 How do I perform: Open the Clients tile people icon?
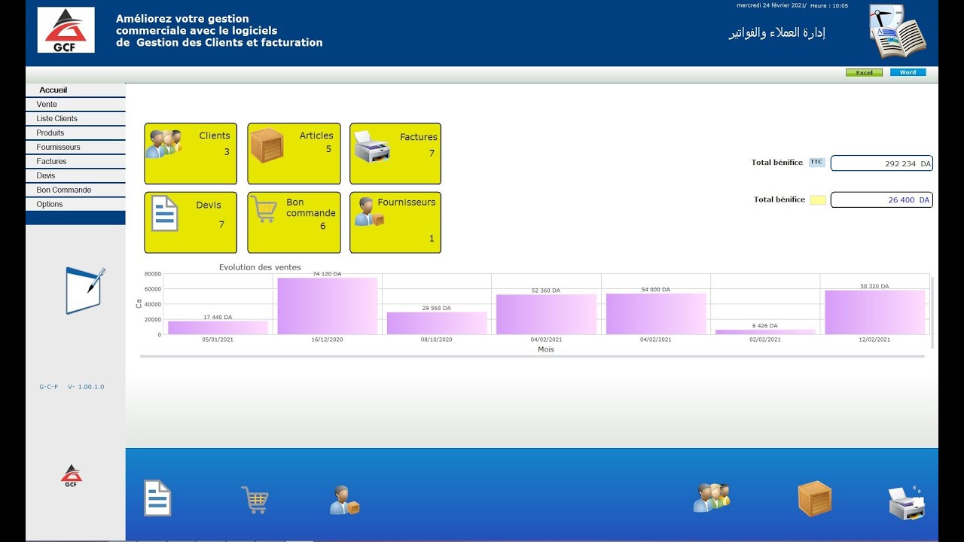164,144
